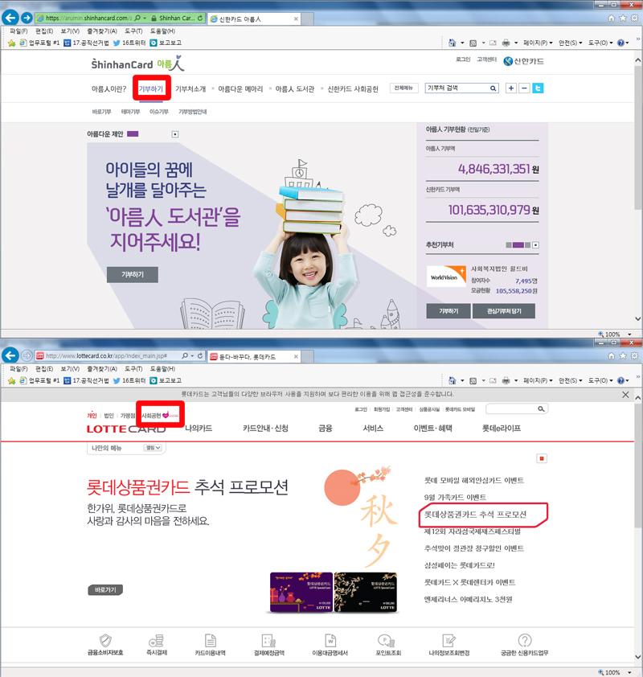
Task: Open 이용대금명세서 icon on Lotte Card page
Action: click(x=330, y=640)
